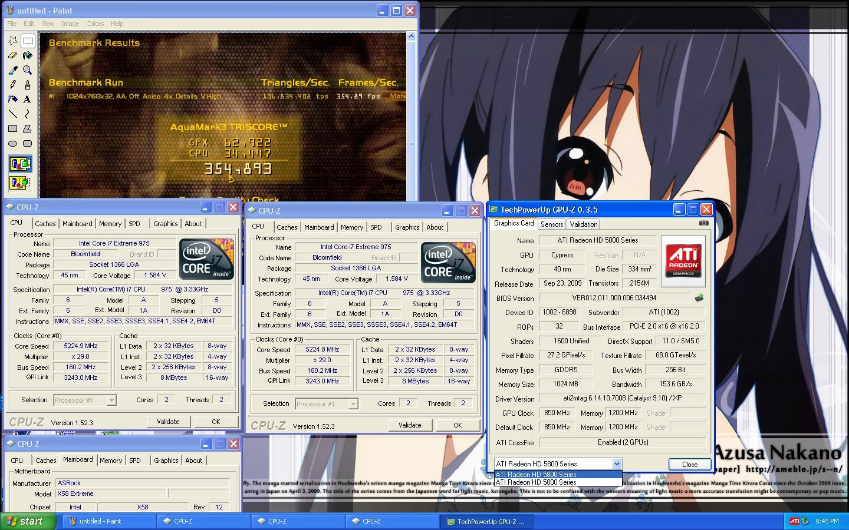
Task: Click the X58 Extreme model field
Action: pyautogui.click(x=111, y=493)
